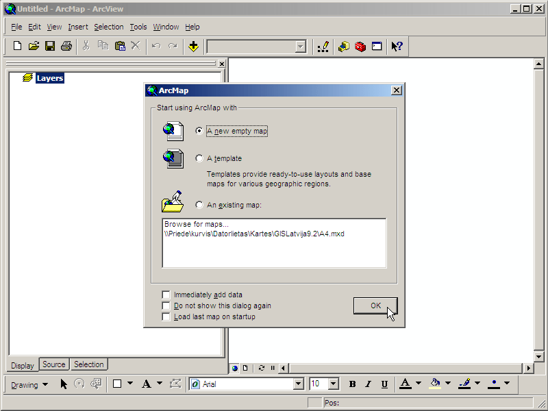Switch to the Source tab
548x411 pixels.
pos(54,364)
